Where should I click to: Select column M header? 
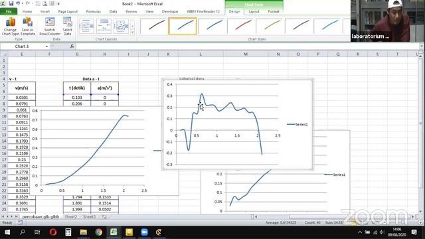(x=246, y=54)
